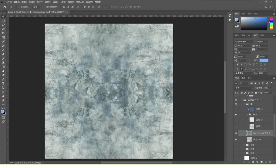The height and width of the screenshot is (165, 276).
Task: Click the Character panel text color swatch
Action: pyautogui.click(x=264, y=61)
